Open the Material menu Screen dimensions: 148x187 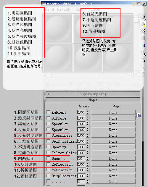[x=48, y=9]
